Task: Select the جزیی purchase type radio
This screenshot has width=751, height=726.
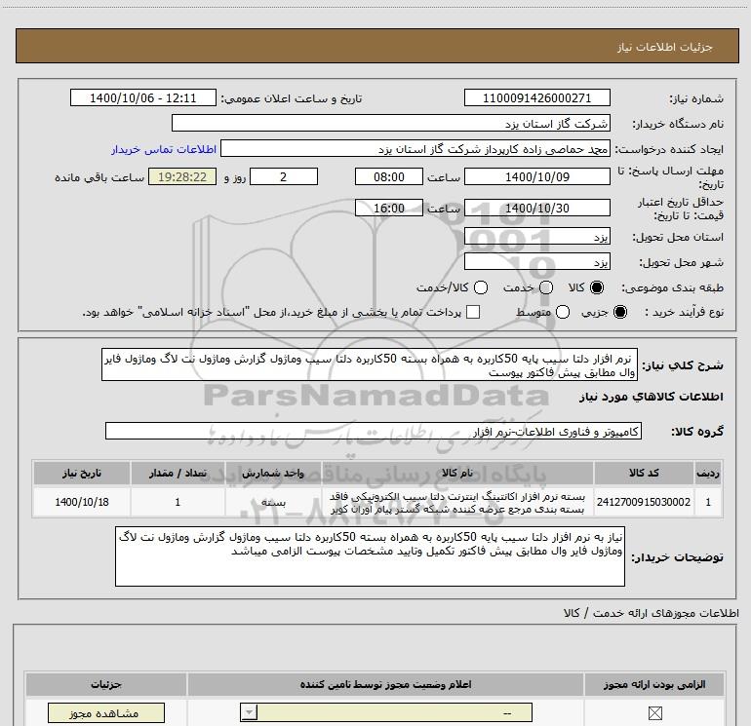Action: (620, 312)
